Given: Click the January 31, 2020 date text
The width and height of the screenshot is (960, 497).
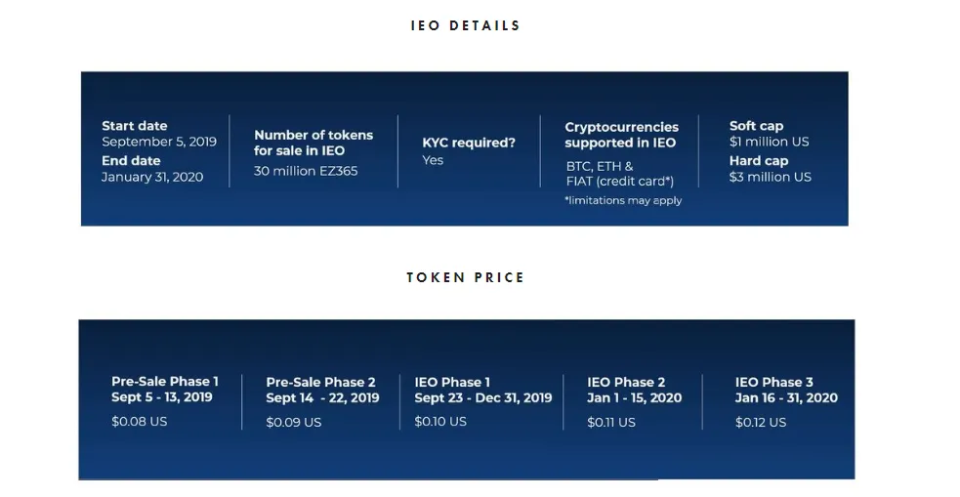Looking at the screenshot, I should coord(152,178).
